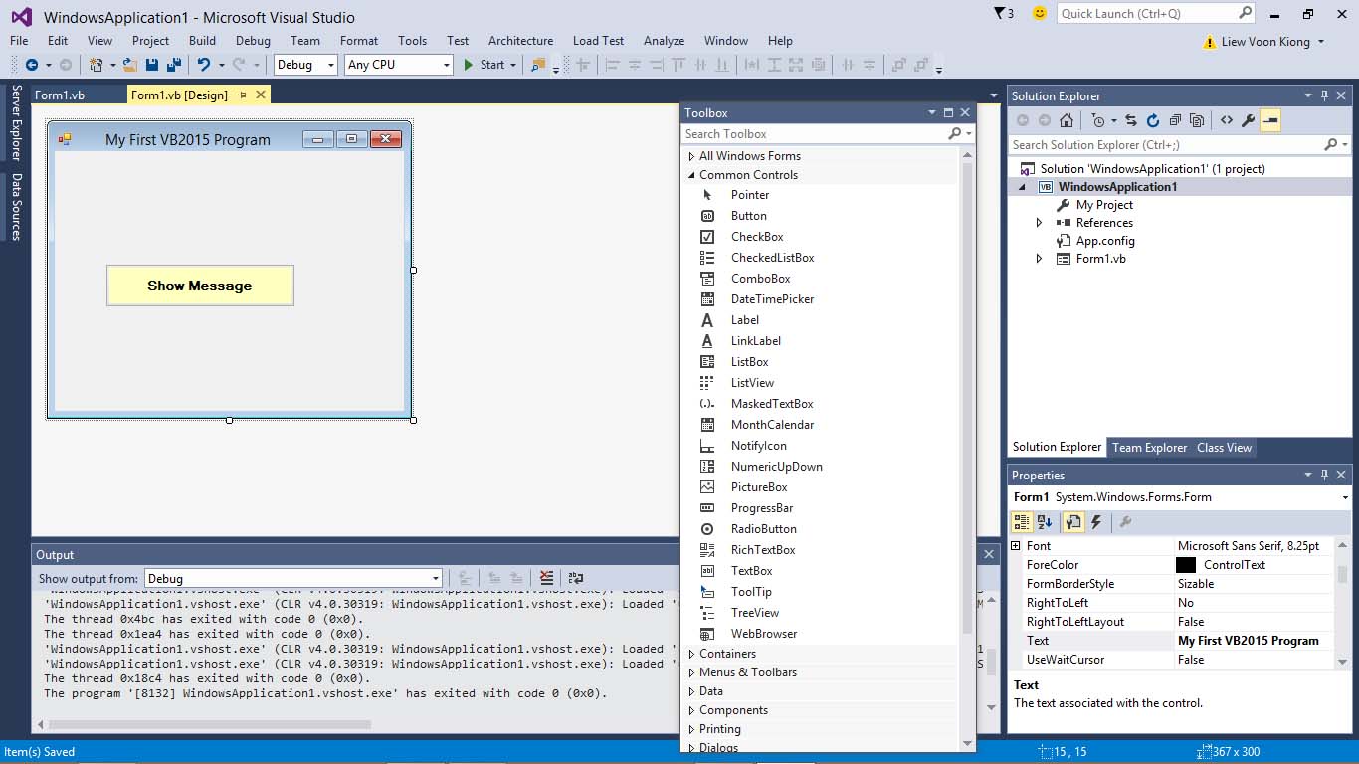Switch Properties panel to Categorized view

coord(1022,522)
